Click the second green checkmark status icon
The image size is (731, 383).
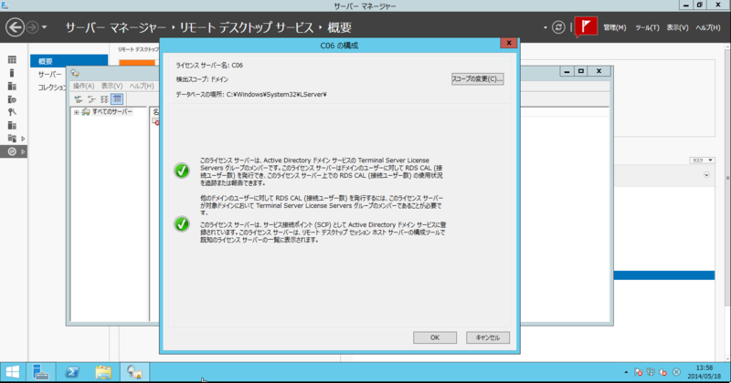click(182, 223)
